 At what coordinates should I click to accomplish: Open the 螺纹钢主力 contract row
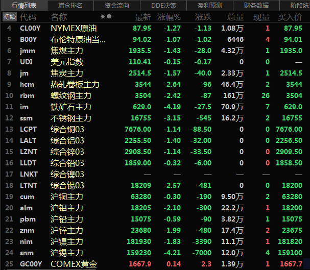[x=71, y=95]
